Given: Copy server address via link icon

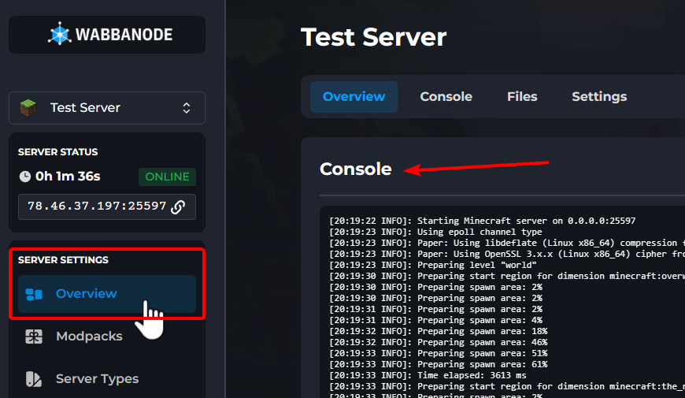Looking at the screenshot, I should tap(178, 206).
